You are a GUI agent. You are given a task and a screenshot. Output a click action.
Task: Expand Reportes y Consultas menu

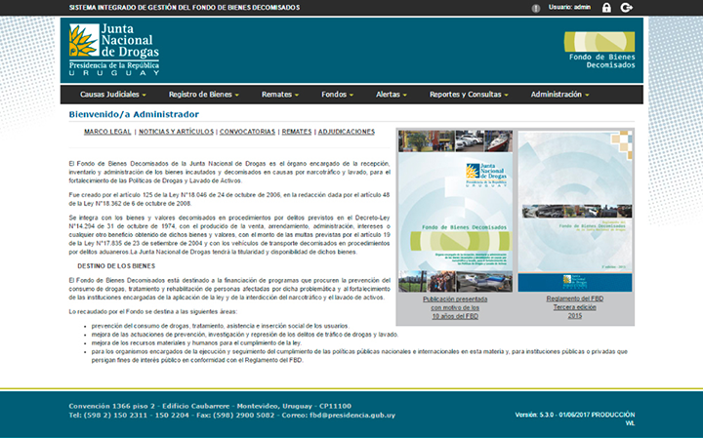(469, 95)
